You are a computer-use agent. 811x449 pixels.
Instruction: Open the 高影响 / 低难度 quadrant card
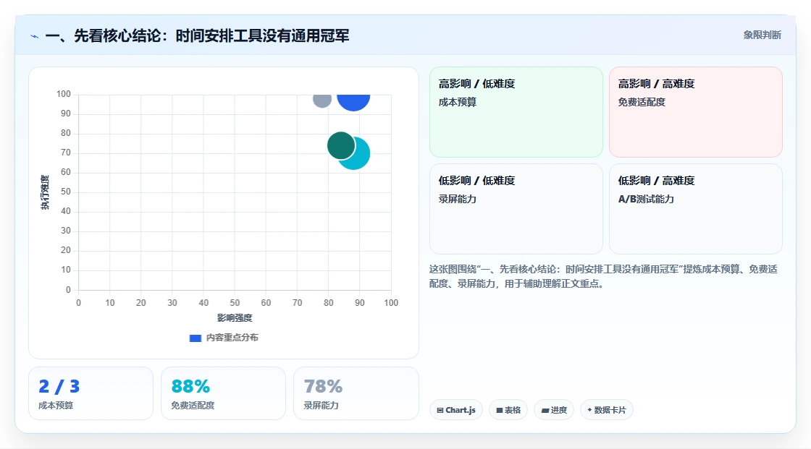coord(516,112)
